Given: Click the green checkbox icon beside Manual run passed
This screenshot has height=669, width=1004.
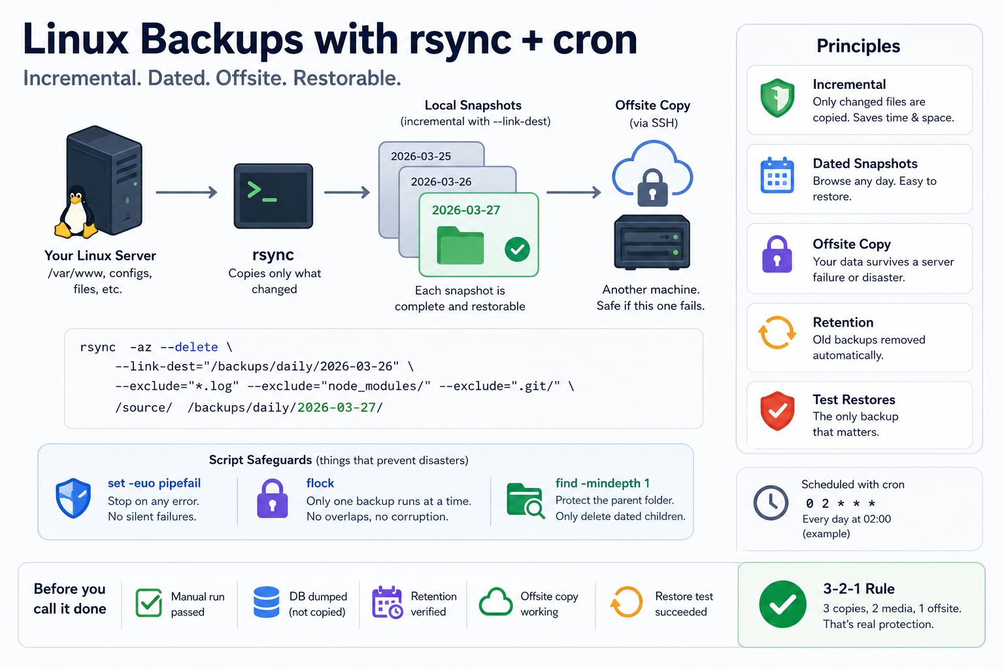Looking at the screenshot, I should point(149,602).
